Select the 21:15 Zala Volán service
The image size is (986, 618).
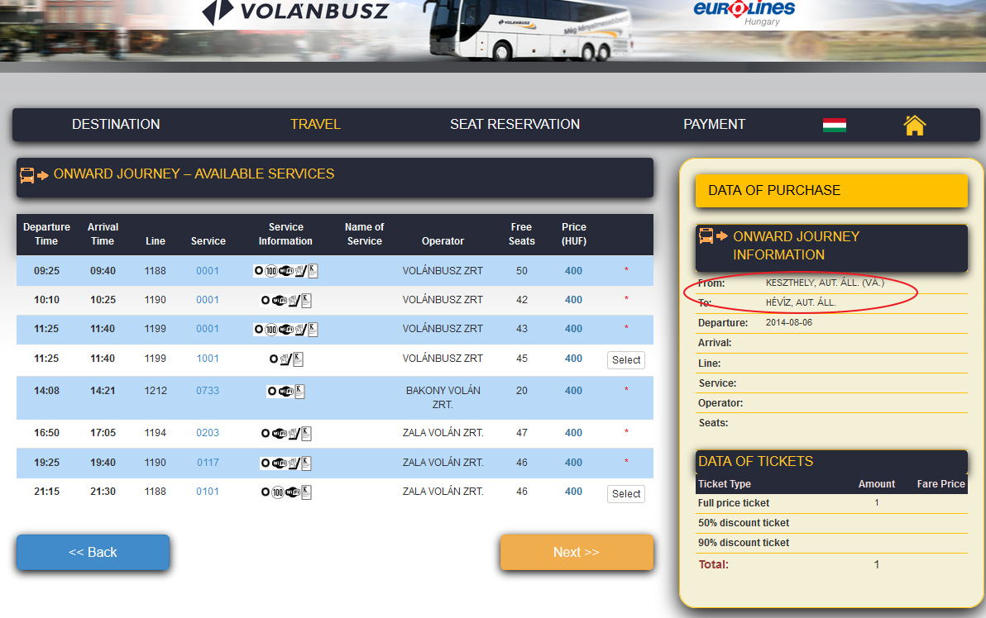[625, 494]
